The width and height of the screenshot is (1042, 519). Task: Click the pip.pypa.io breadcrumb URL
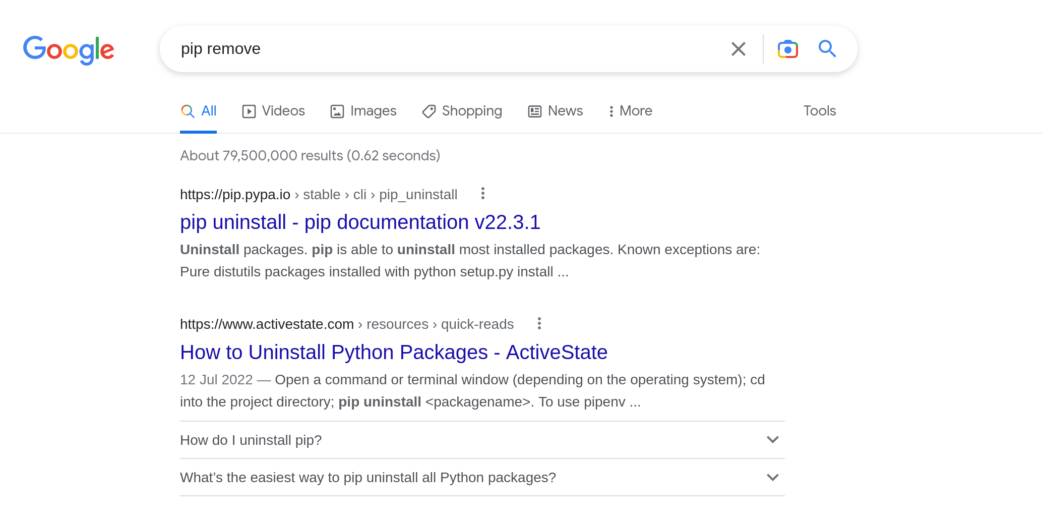click(235, 195)
